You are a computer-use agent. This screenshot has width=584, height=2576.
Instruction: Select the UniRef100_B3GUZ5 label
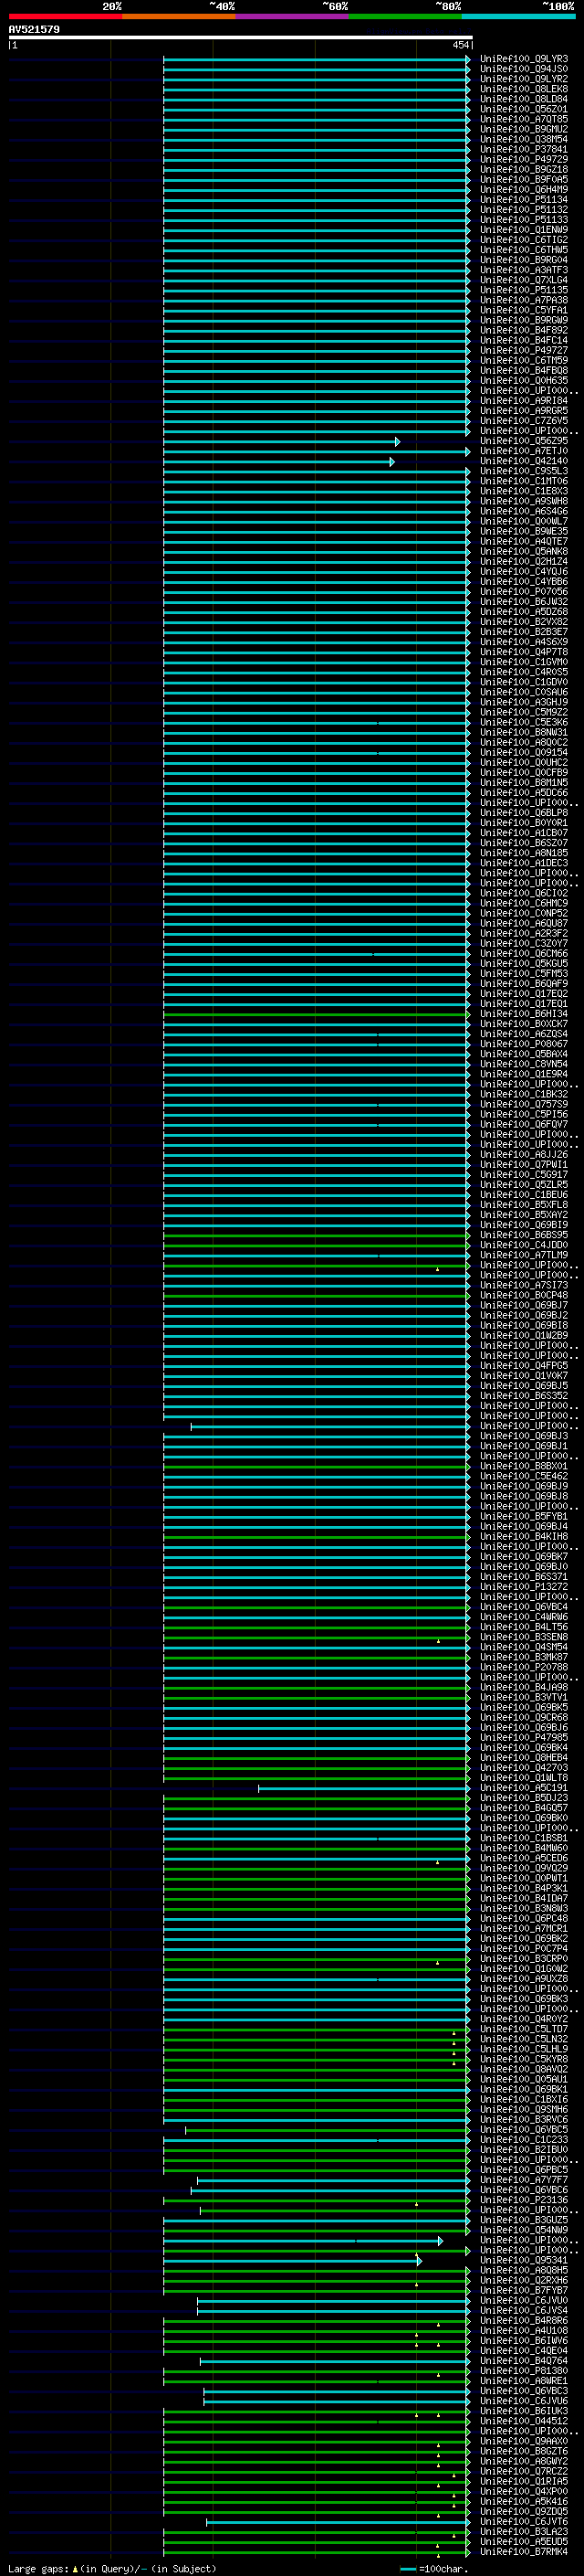tap(523, 2220)
